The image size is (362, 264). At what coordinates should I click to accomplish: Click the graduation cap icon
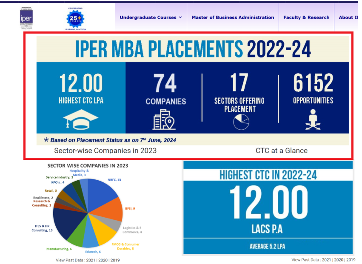point(80,119)
